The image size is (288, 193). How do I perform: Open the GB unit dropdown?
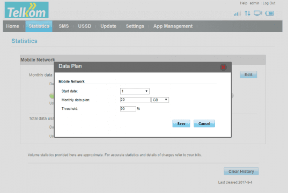coord(160,100)
